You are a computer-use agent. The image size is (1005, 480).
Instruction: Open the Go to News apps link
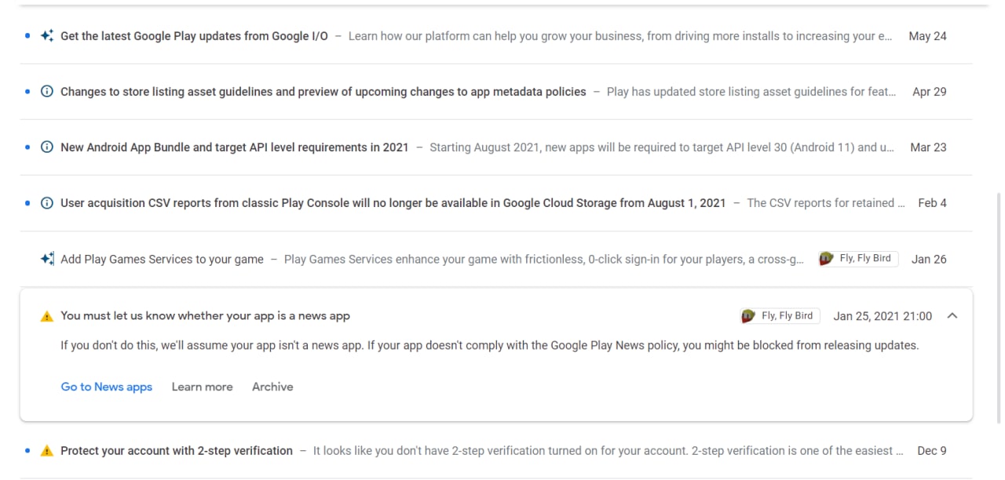tap(107, 387)
